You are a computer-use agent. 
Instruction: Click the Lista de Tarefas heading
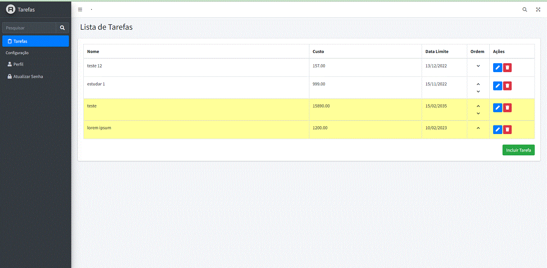point(106,27)
